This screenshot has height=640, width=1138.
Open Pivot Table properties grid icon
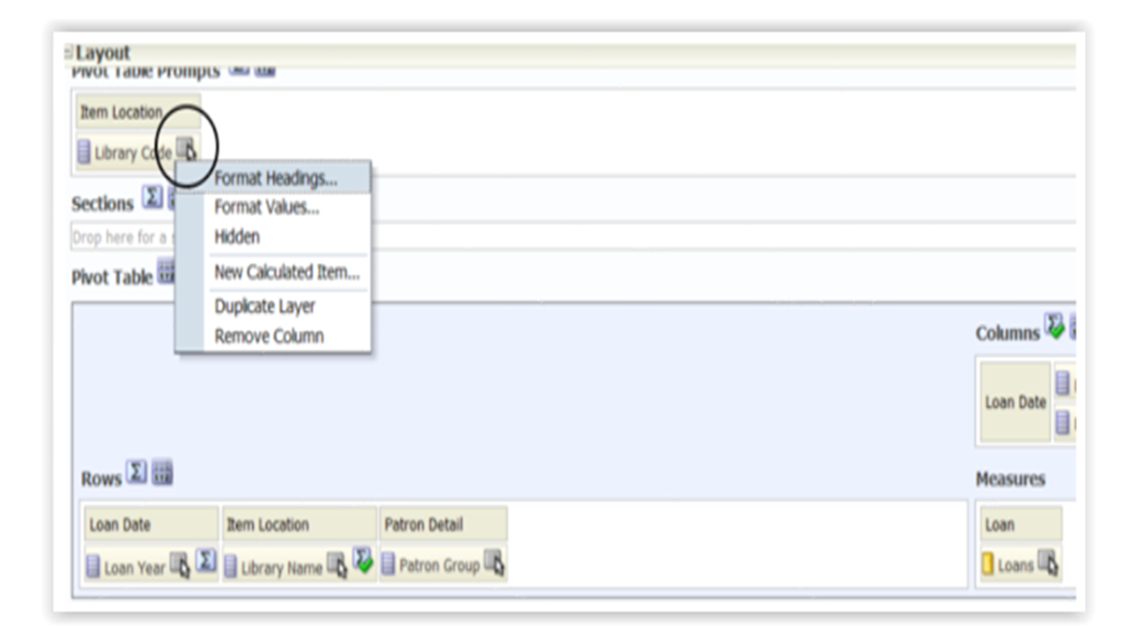(x=165, y=272)
